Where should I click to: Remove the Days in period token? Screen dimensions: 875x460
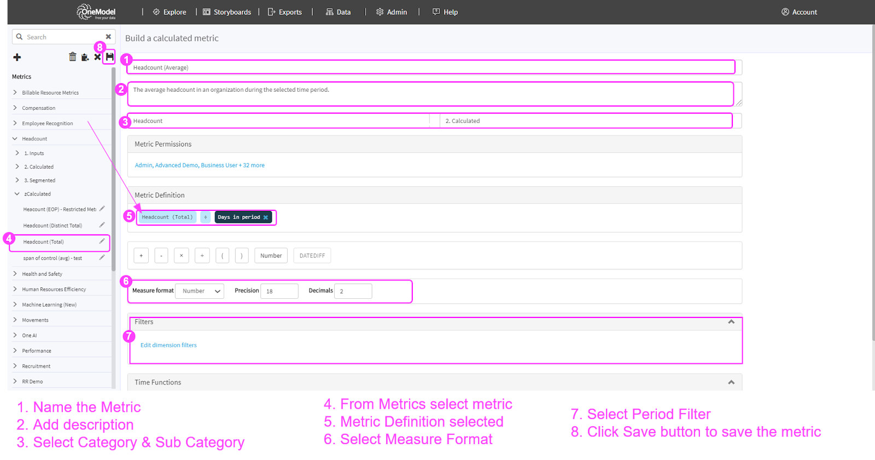[266, 217]
